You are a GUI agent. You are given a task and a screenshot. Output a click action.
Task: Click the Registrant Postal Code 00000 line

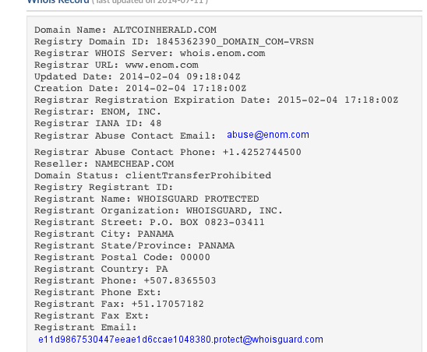(122, 257)
